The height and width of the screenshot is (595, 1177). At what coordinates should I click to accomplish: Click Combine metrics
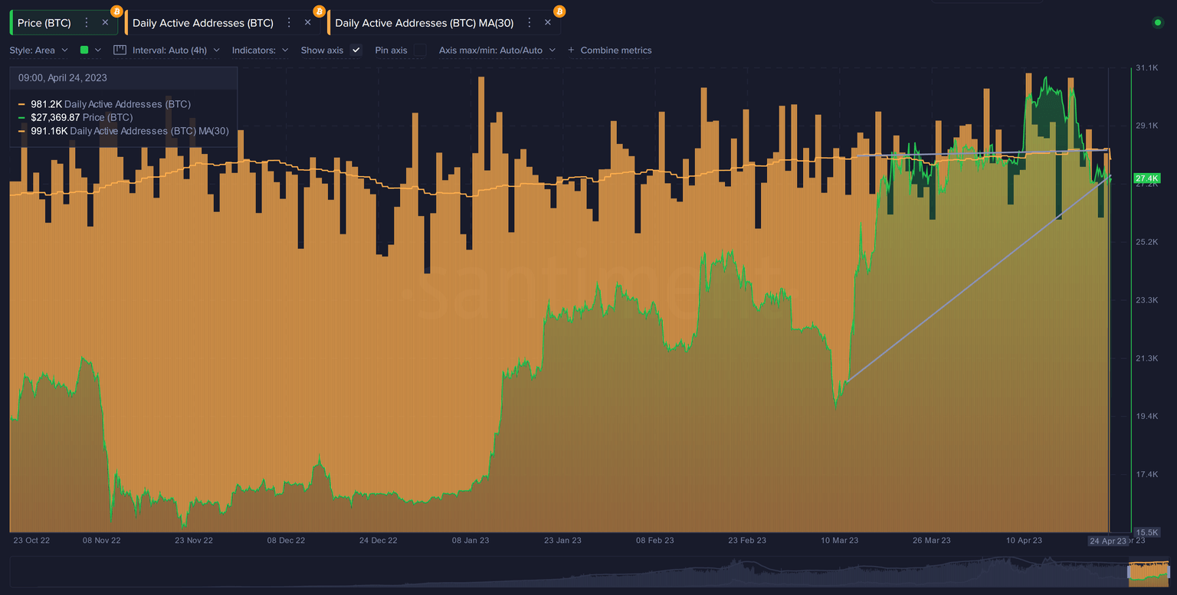click(615, 50)
